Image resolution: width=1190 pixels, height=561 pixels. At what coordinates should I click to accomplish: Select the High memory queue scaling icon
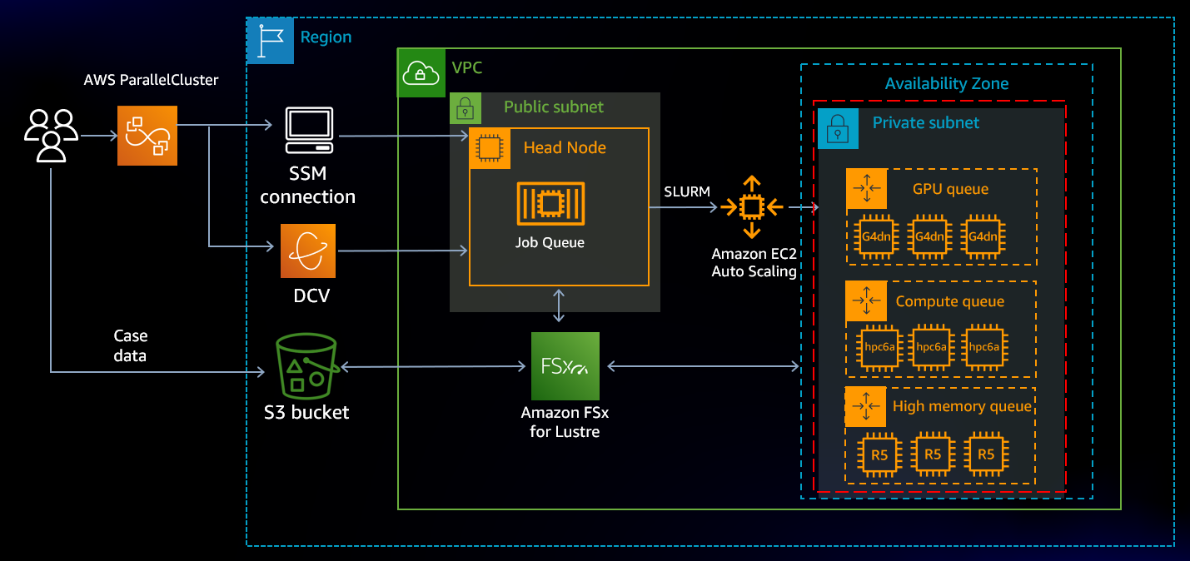coord(867,408)
